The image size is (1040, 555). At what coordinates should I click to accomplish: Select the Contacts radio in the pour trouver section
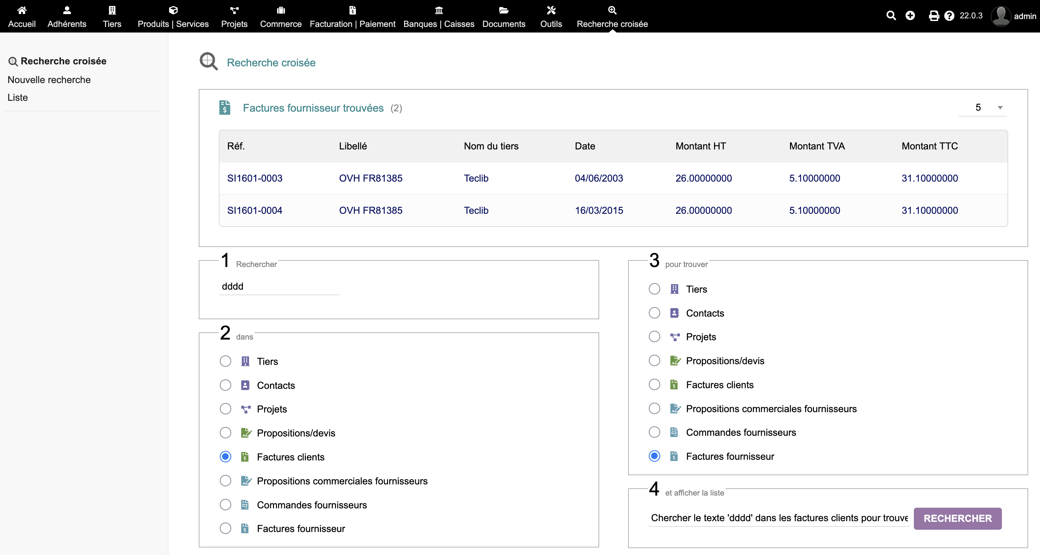[x=654, y=313]
